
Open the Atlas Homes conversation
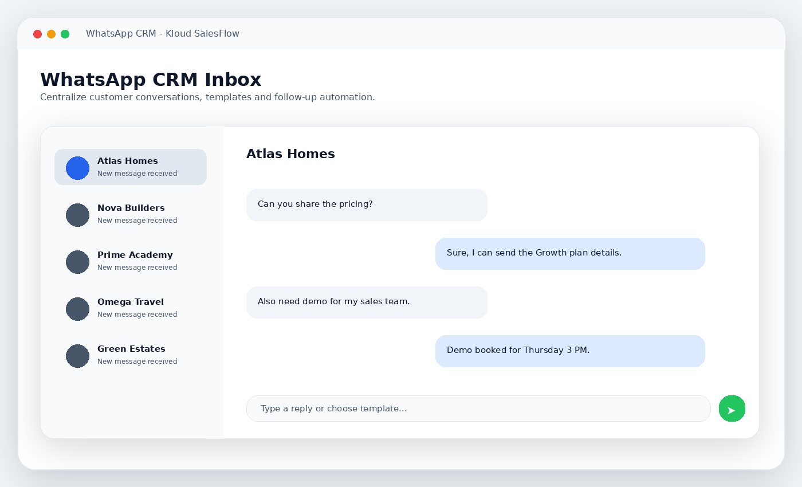click(131, 167)
